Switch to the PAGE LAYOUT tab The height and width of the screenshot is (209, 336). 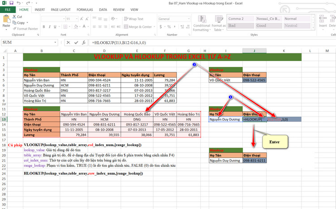60,10
